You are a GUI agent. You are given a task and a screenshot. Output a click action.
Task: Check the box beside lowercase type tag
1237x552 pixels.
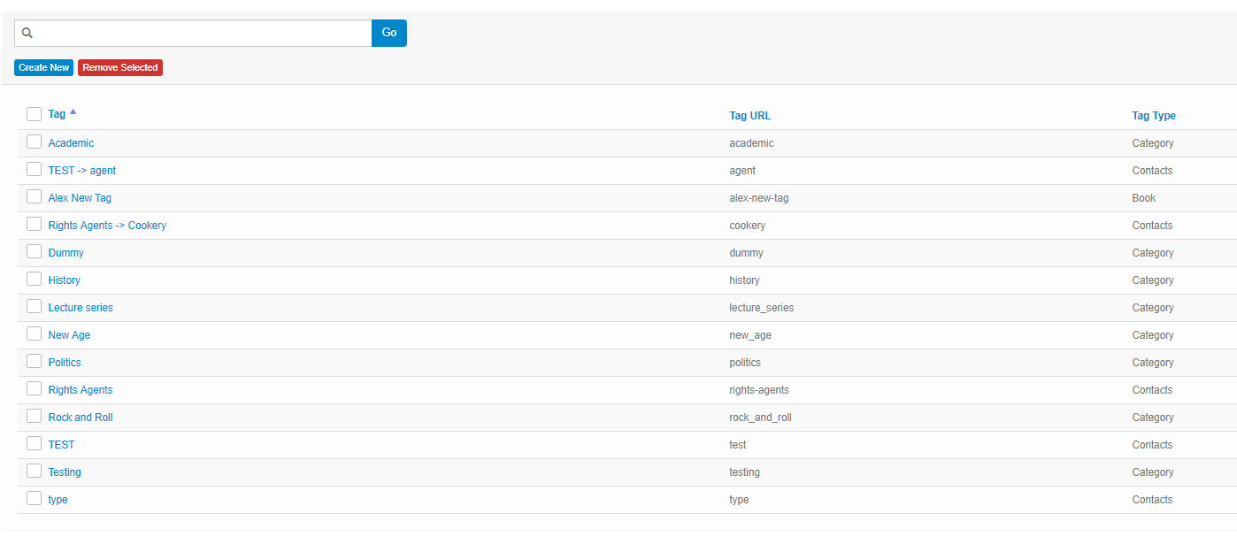tap(34, 498)
